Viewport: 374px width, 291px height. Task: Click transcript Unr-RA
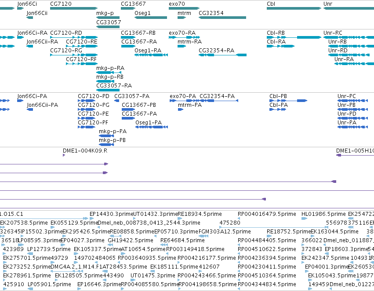click(354, 64)
